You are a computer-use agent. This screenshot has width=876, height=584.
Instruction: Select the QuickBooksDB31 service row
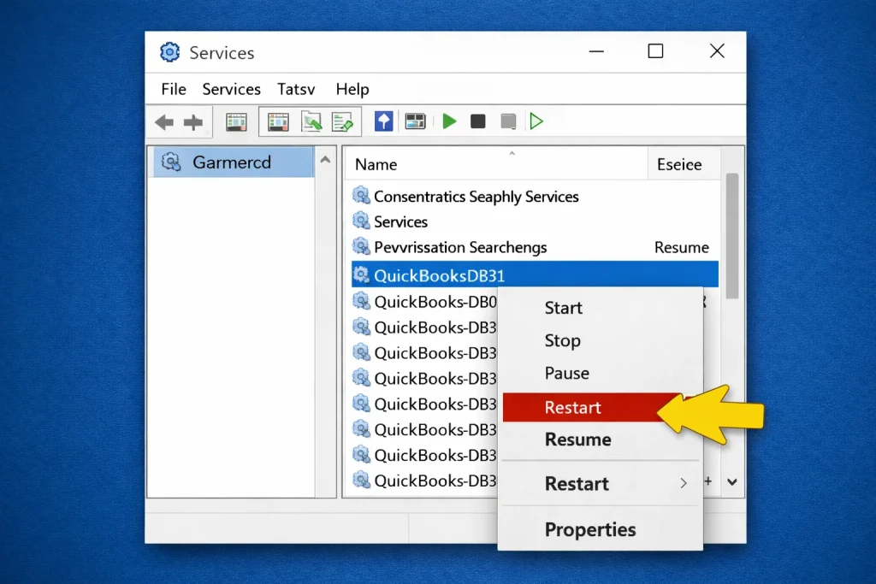click(535, 274)
